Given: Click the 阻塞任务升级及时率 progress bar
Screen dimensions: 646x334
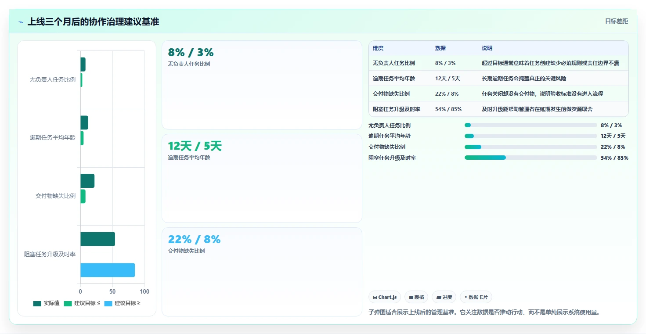Looking at the screenshot, I should pos(531,158).
